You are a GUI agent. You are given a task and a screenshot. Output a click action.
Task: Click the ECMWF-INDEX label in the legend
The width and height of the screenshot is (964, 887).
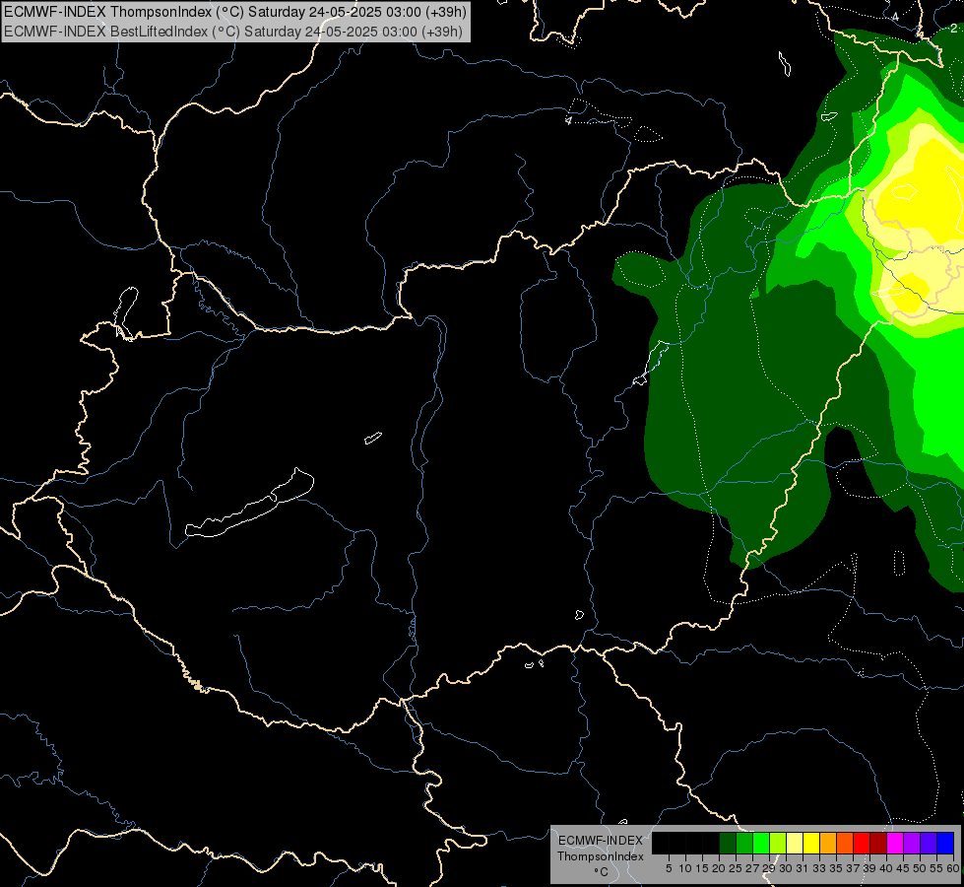[x=600, y=841]
